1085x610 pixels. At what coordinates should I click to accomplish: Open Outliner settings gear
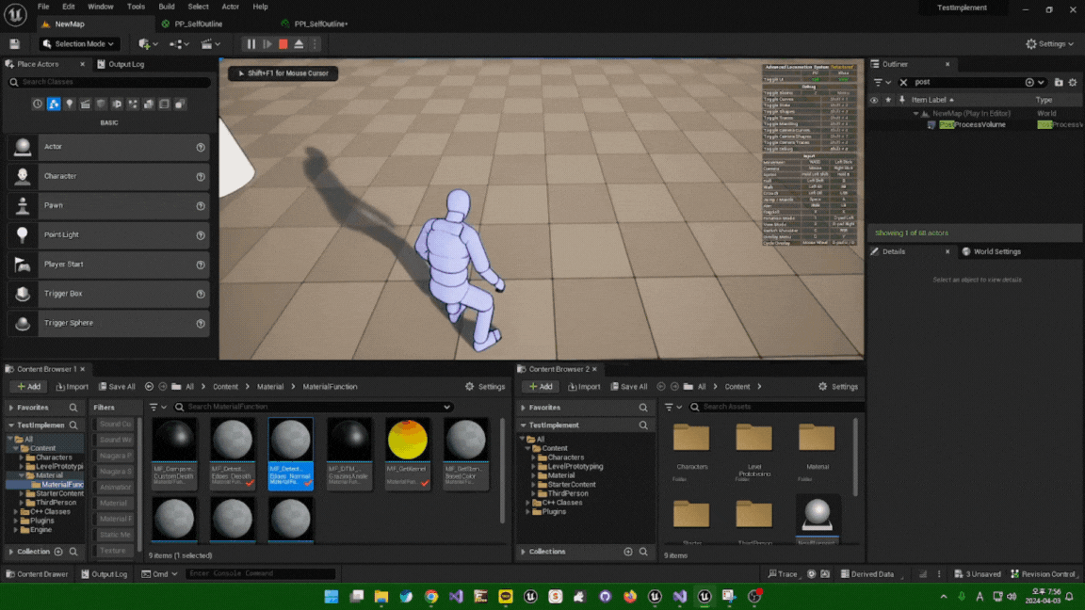(1073, 82)
